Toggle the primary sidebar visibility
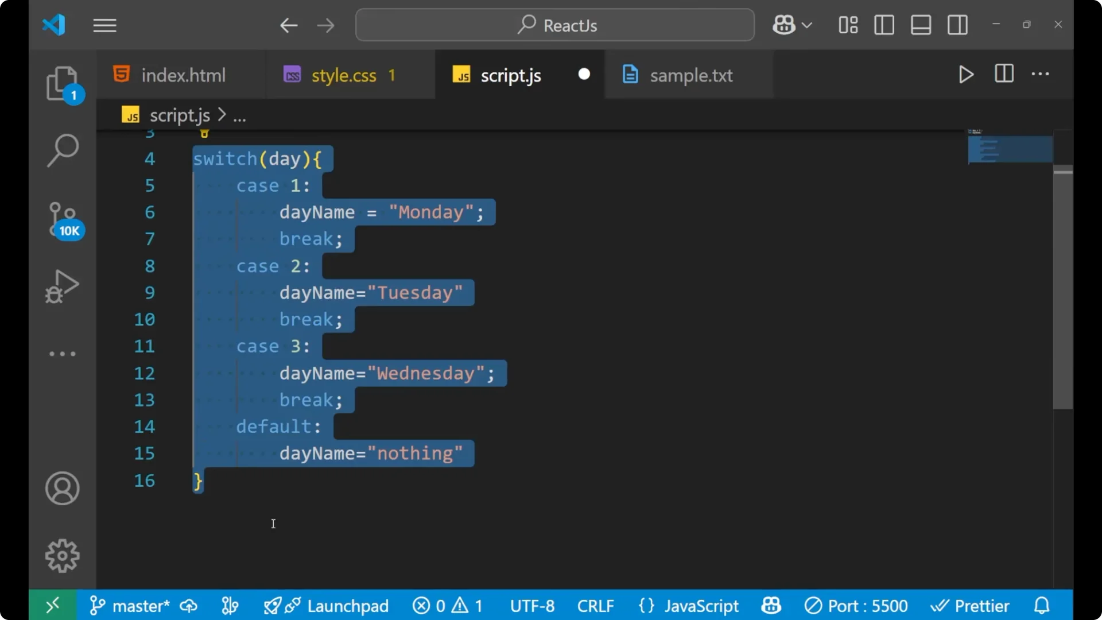The image size is (1102, 620). point(884,25)
